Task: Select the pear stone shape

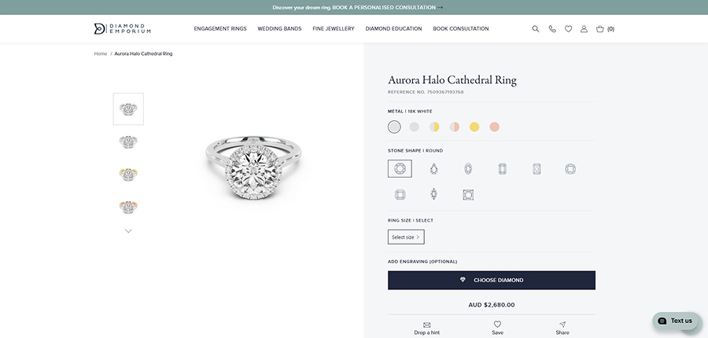Action: coord(433,168)
